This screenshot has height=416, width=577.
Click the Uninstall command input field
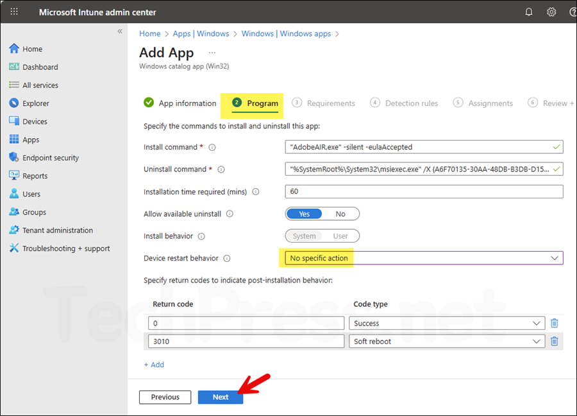tap(424, 169)
